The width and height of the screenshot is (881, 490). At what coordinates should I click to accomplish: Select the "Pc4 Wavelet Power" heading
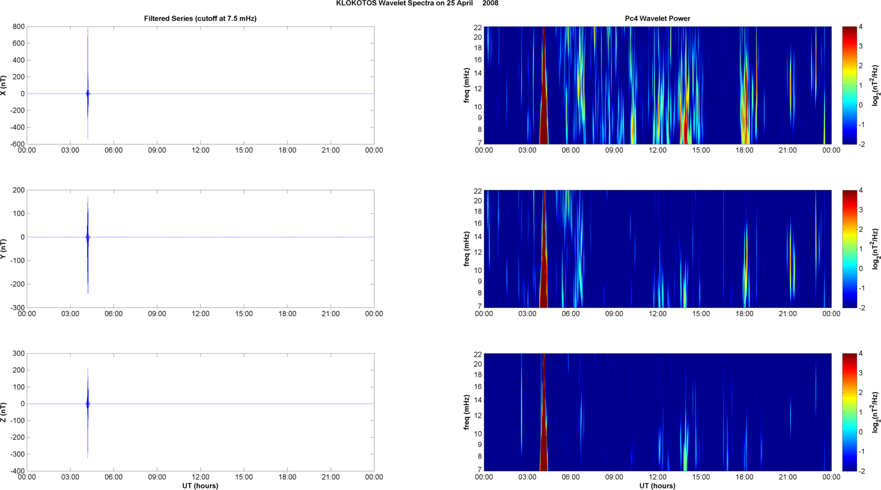pyautogui.click(x=657, y=18)
